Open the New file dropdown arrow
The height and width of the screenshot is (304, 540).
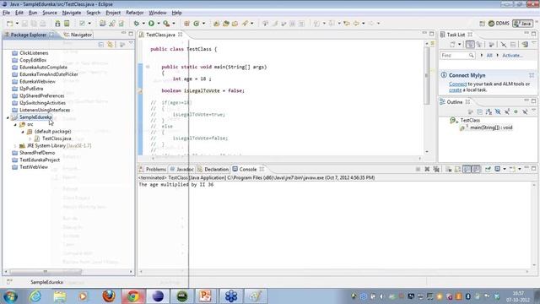coord(17,24)
